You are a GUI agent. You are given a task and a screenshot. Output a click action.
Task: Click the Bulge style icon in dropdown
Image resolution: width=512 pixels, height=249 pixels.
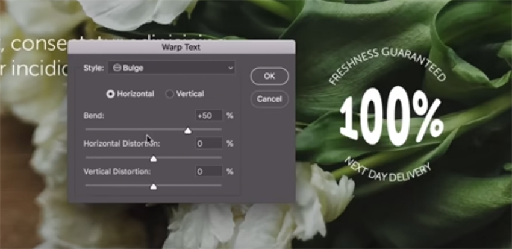coord(116,68)
